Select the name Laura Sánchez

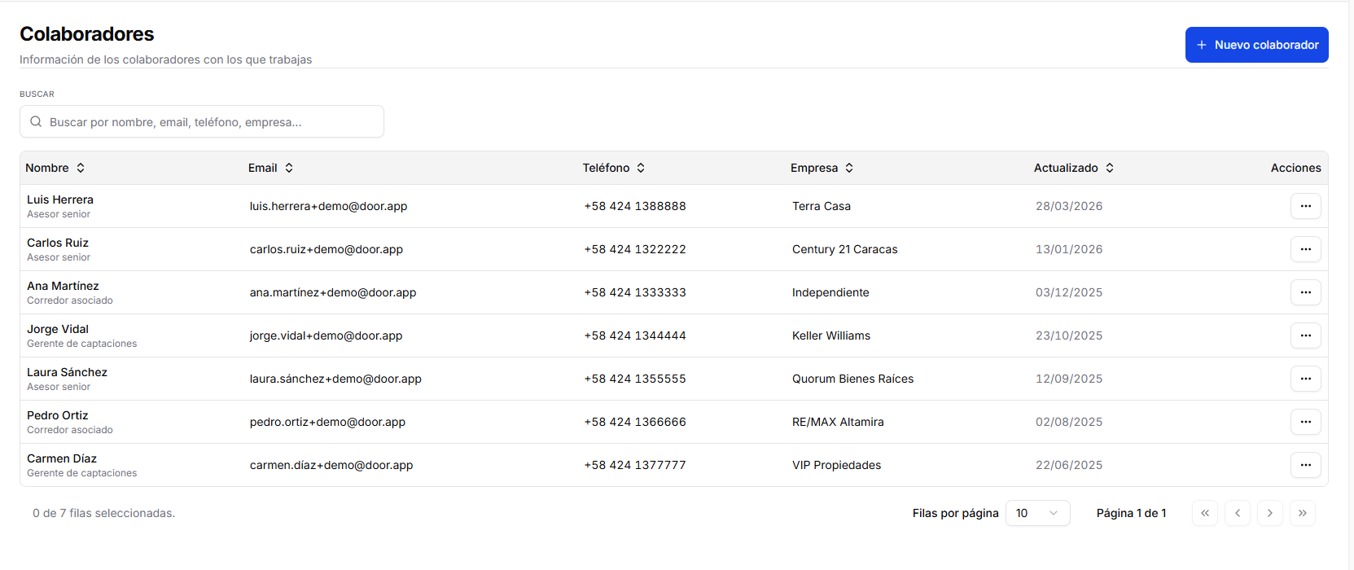click(x=67, y=372)
